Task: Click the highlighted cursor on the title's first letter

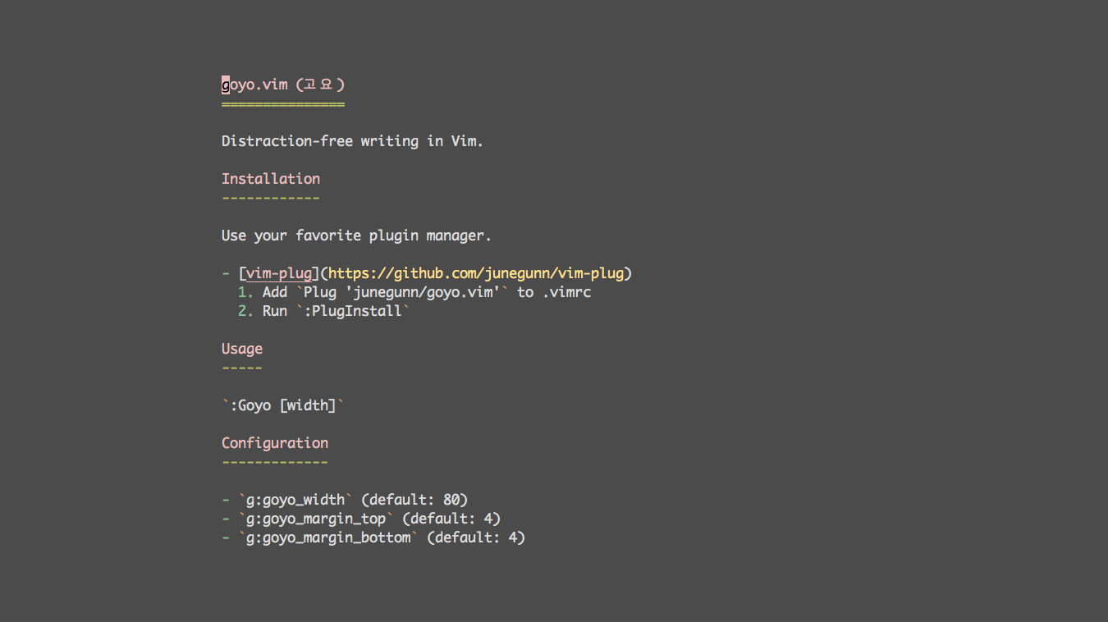Action: tap(226, 85)
